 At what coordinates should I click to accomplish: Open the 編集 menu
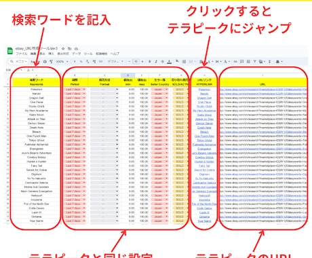click(x=33, y=54)
